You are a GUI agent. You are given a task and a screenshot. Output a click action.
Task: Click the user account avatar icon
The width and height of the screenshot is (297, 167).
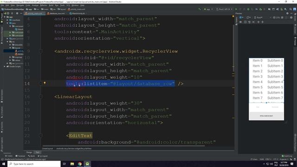[x=295, y=9]
